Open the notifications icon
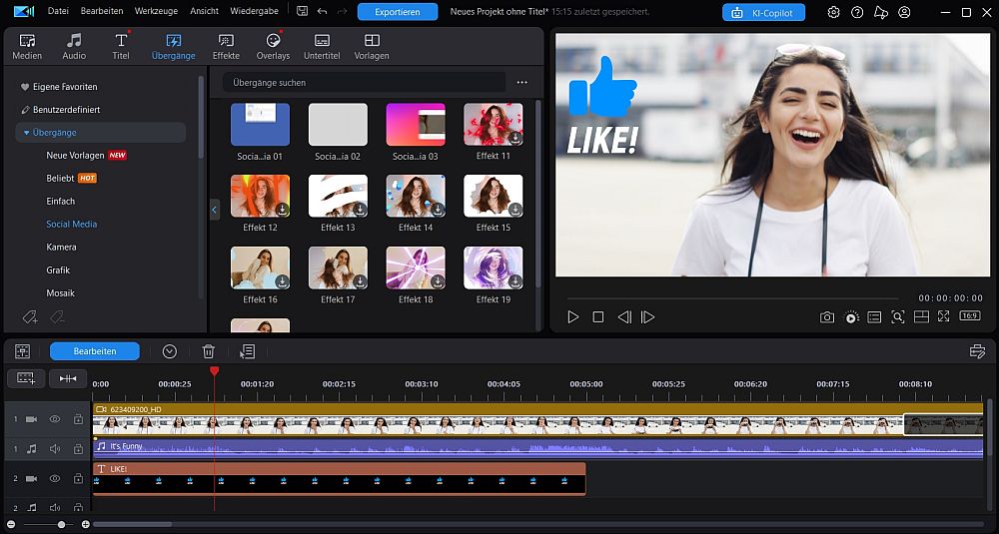The width and height of the screenshot is (999, 534). pos(880,12)
